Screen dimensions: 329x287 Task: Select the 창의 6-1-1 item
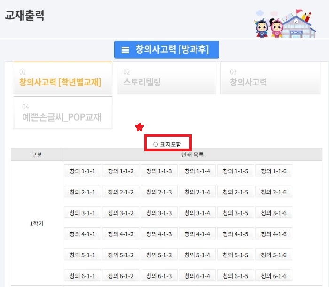82,276
